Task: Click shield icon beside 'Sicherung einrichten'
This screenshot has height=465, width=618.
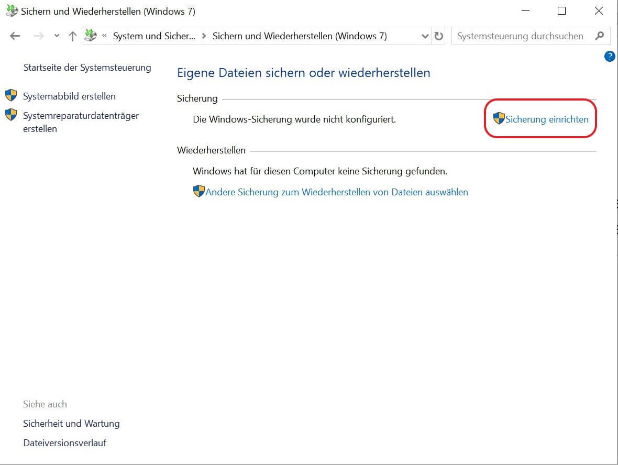Action: click(x=499, y=118)
